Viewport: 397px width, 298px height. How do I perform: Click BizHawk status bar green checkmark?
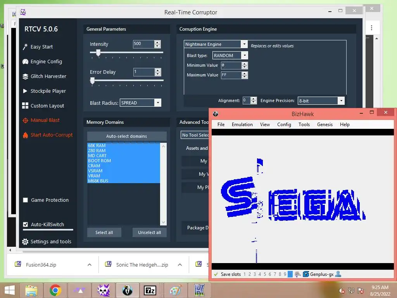(216, 274)
